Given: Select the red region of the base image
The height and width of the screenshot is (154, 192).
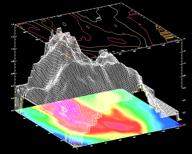Looking at the screenshot, I should coord(120,124).
